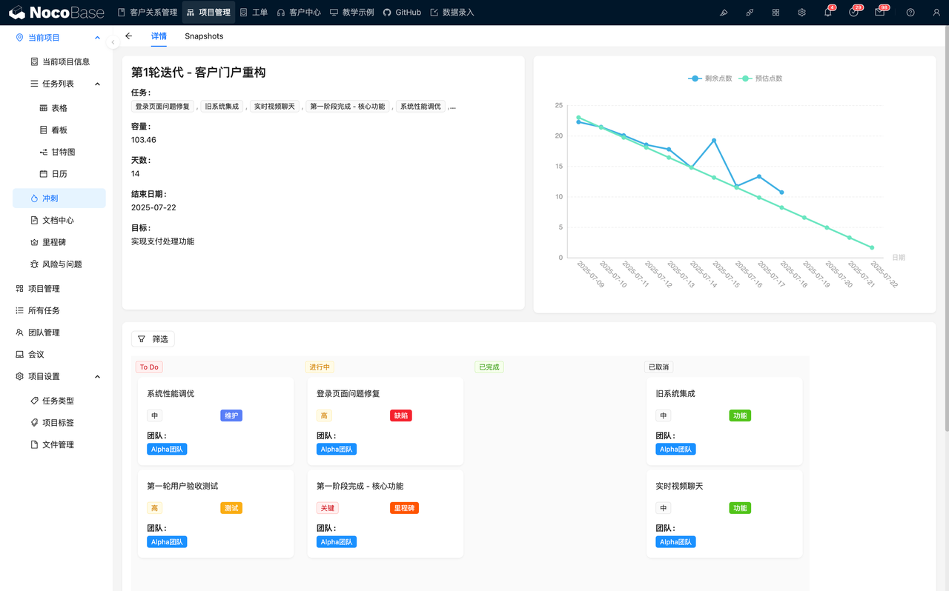Open the 旧系统集成 kanban card
Image resolution: width=949 pixels, height=591 pixels.
[x=724, y=421]
